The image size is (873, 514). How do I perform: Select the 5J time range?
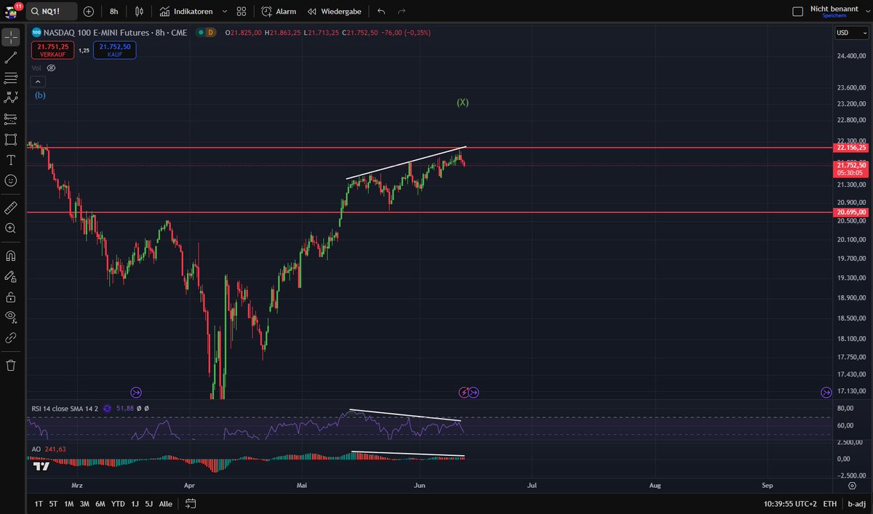tap(148, 504)
